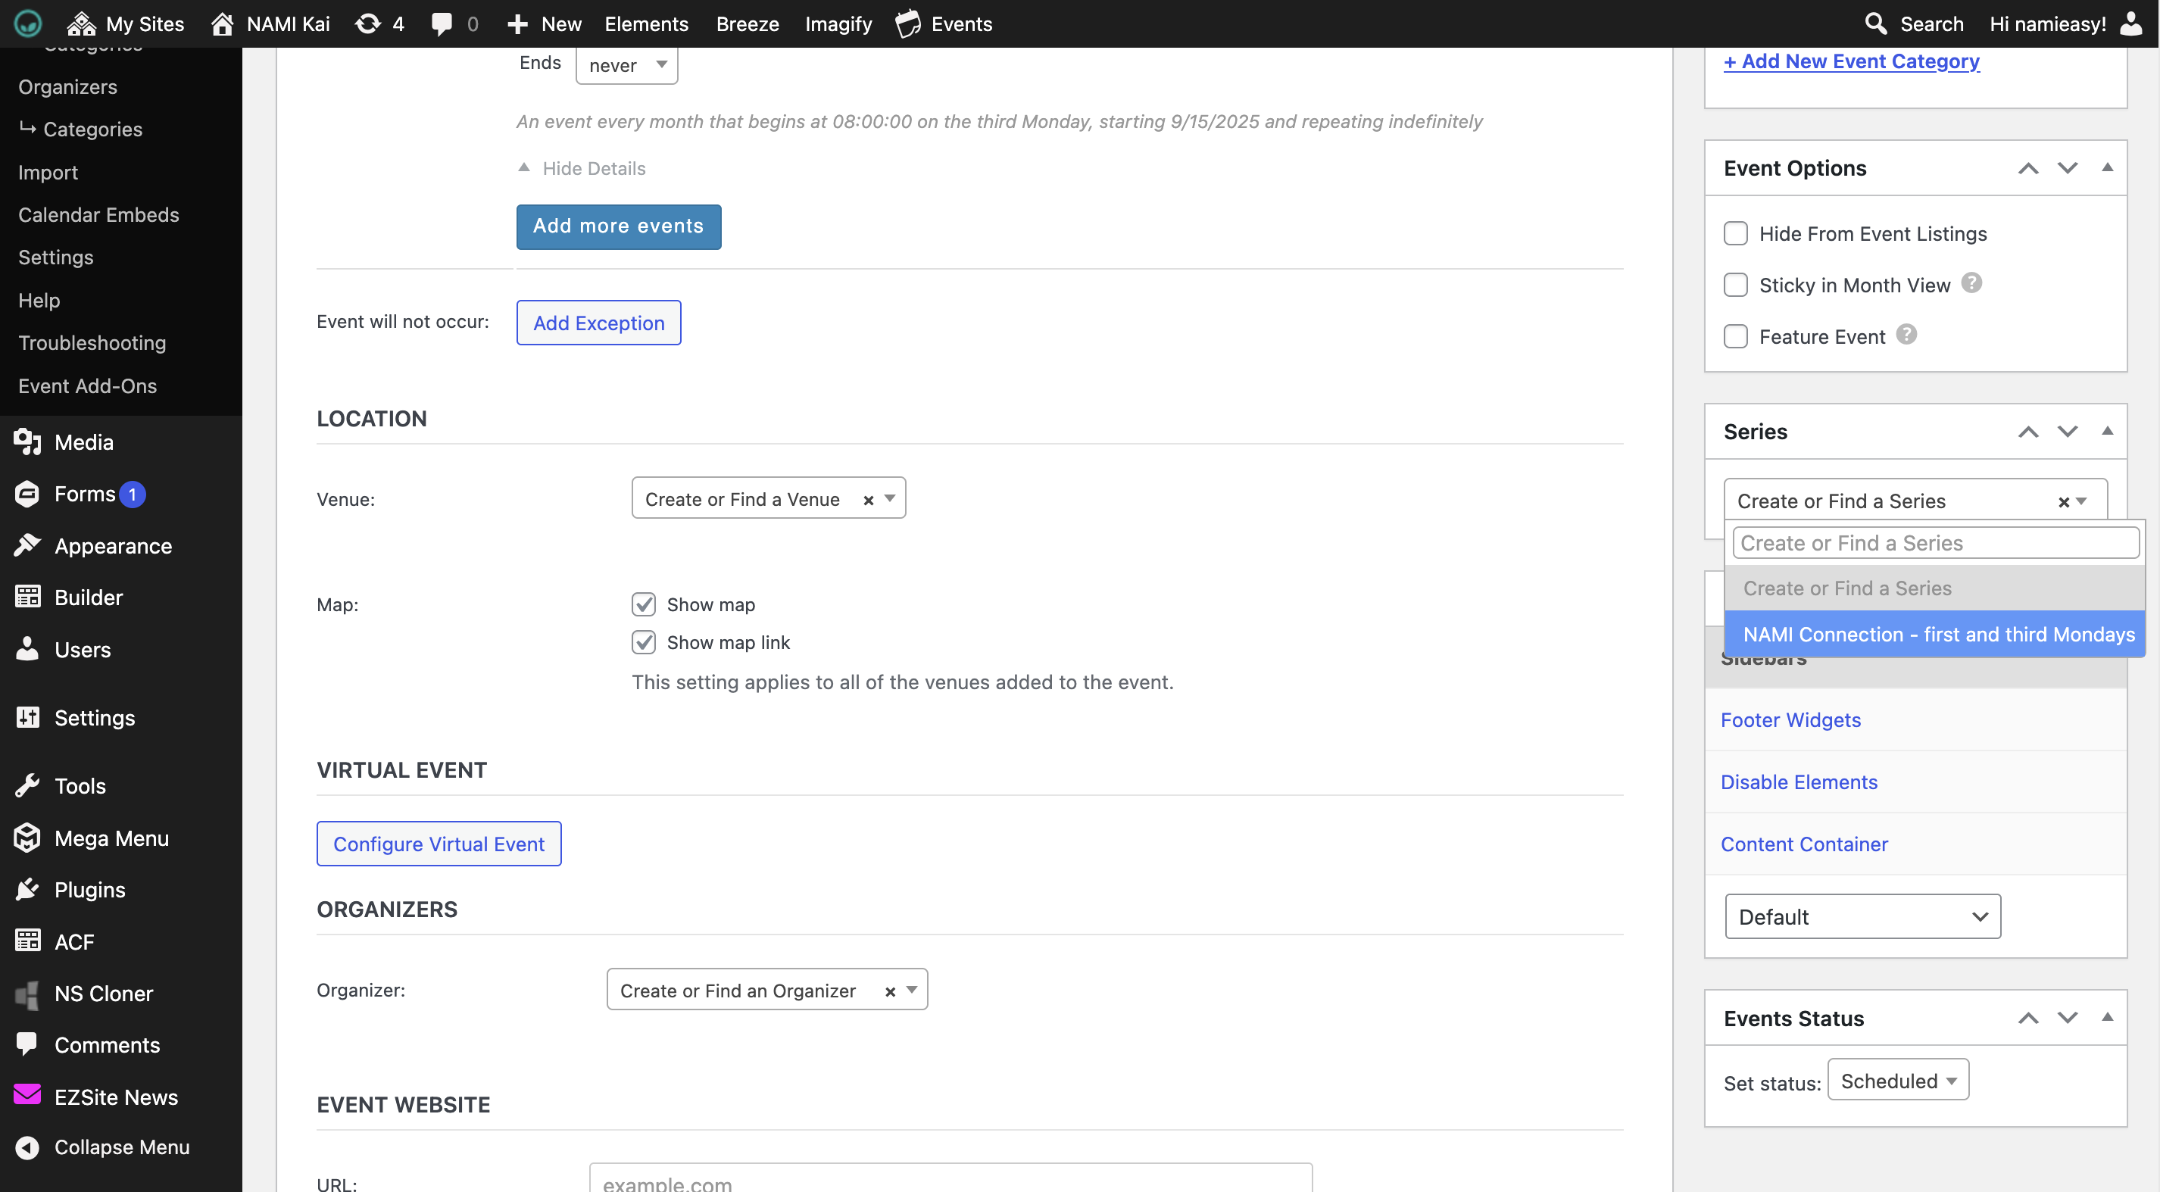Open the Set status Scheduled dropdown

pos(1897,1081)
